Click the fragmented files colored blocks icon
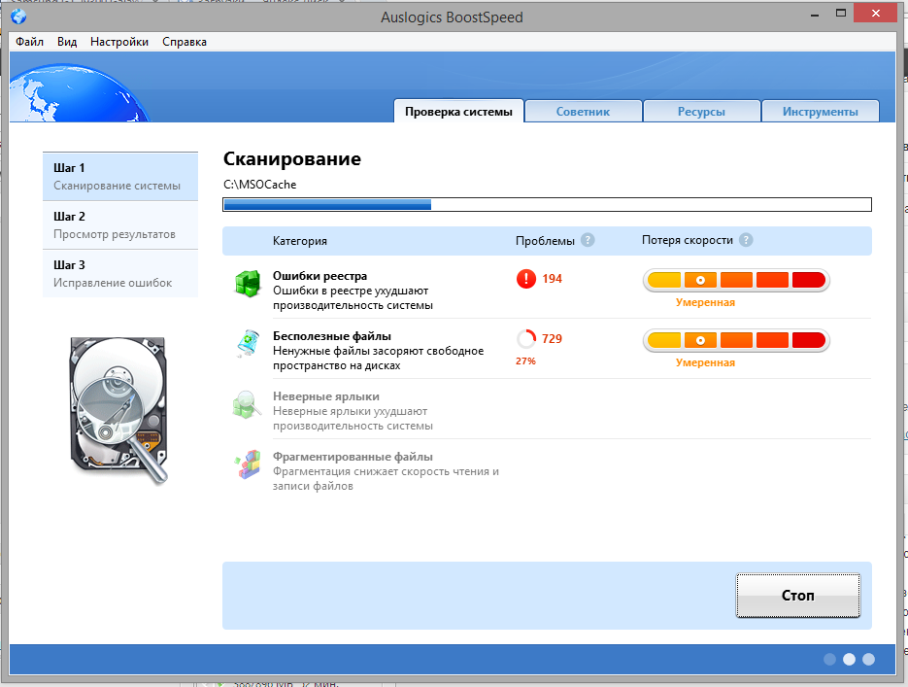Screen dimensions: 908x687 248,464
